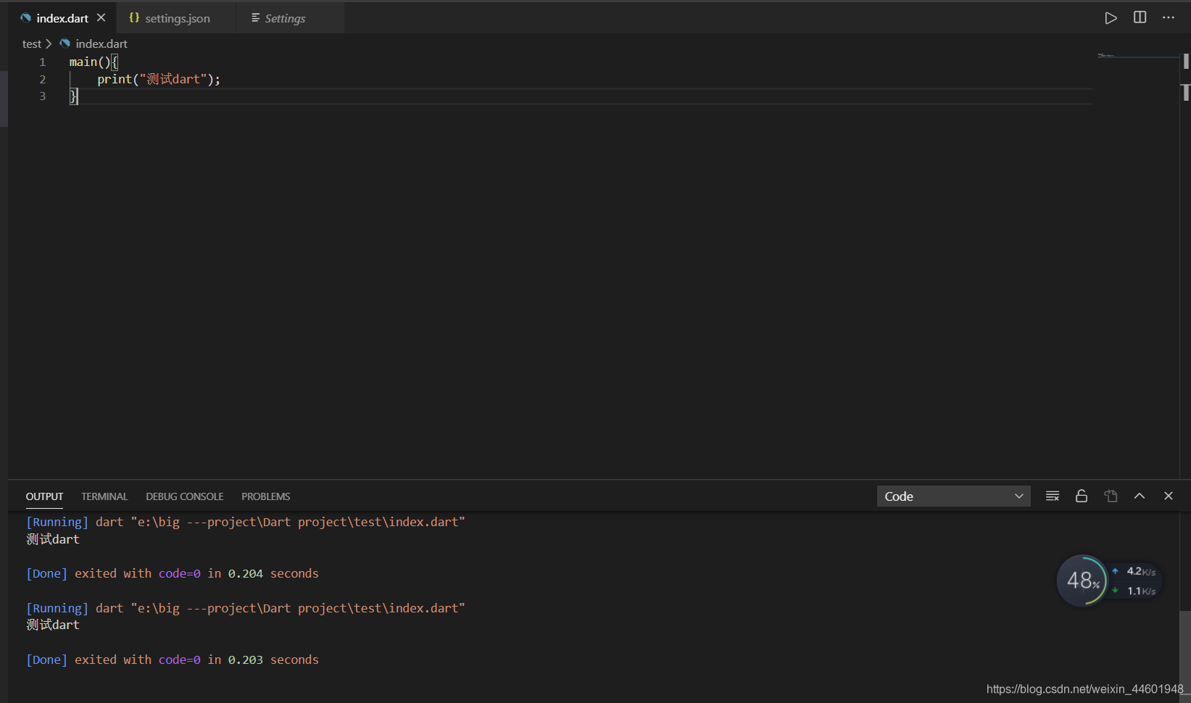
Task: Switch to the OUTPUT panel tab
Action: (x=44, y=496)
